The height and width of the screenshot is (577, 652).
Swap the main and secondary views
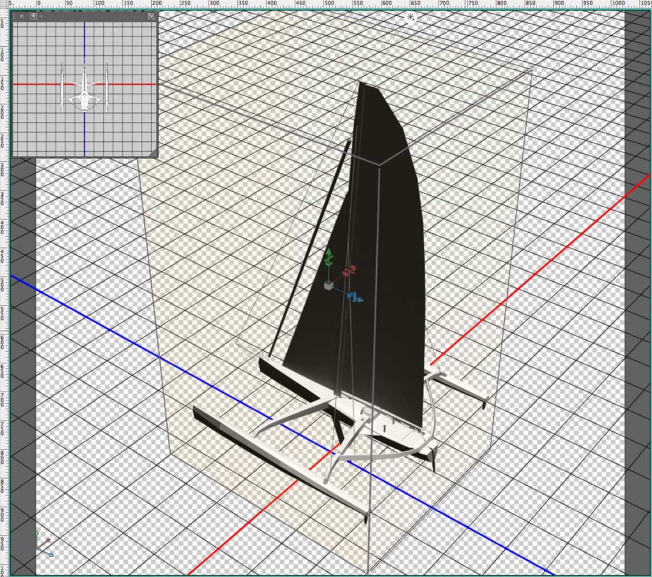pyautogui.click(x=151, y=16)
